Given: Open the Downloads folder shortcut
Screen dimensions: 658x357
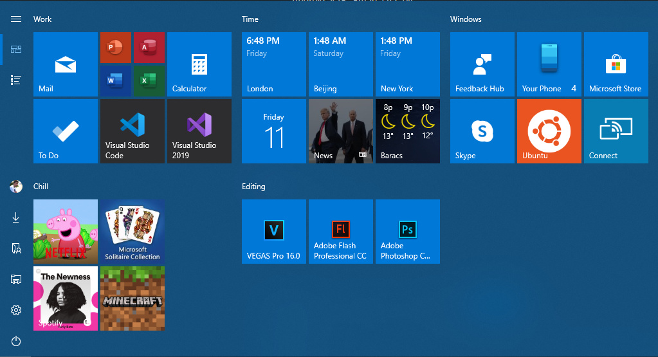Looking at the screenshot, I should (x=16, y=217).
